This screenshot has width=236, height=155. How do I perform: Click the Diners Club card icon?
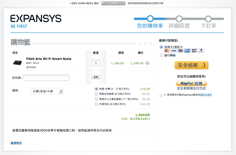[x=200, y=51]
